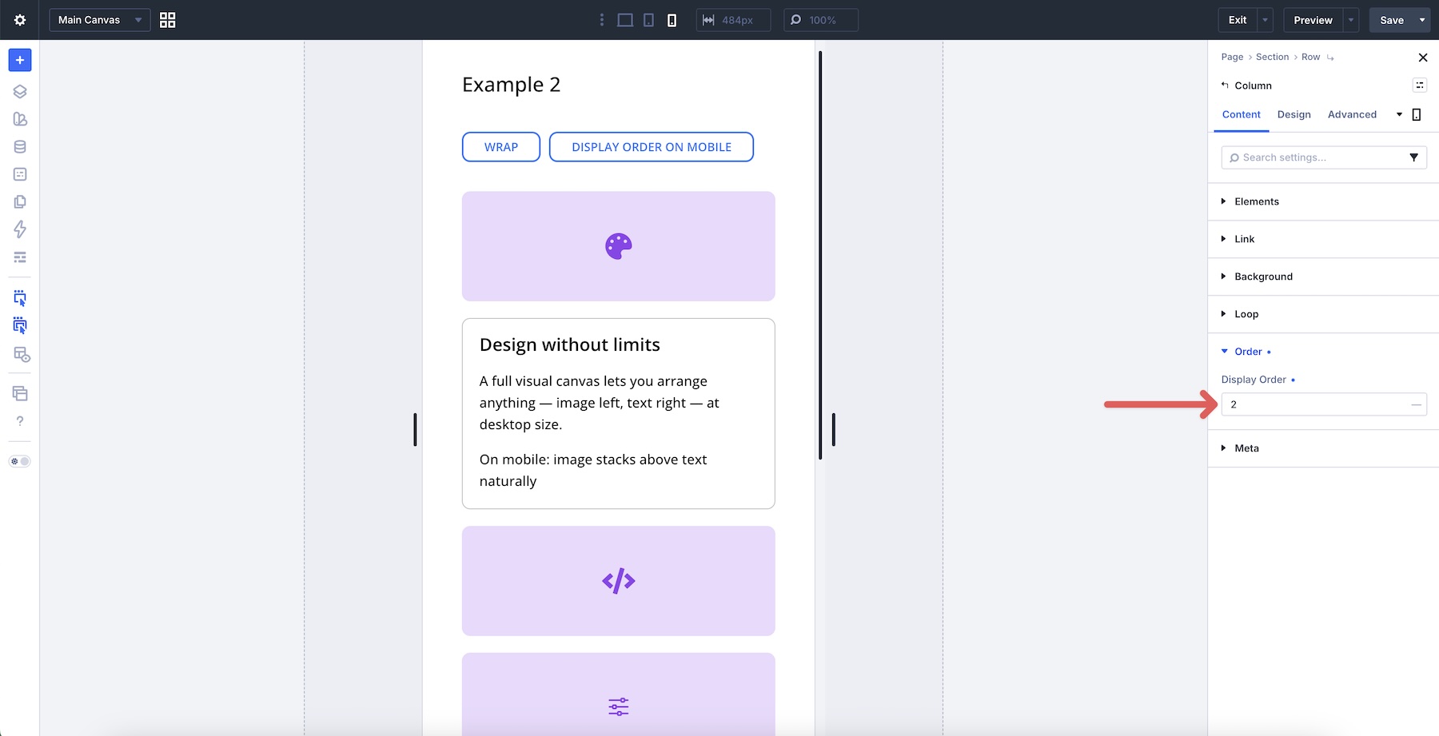Expand the Elements settings group

coord(1323,201)
